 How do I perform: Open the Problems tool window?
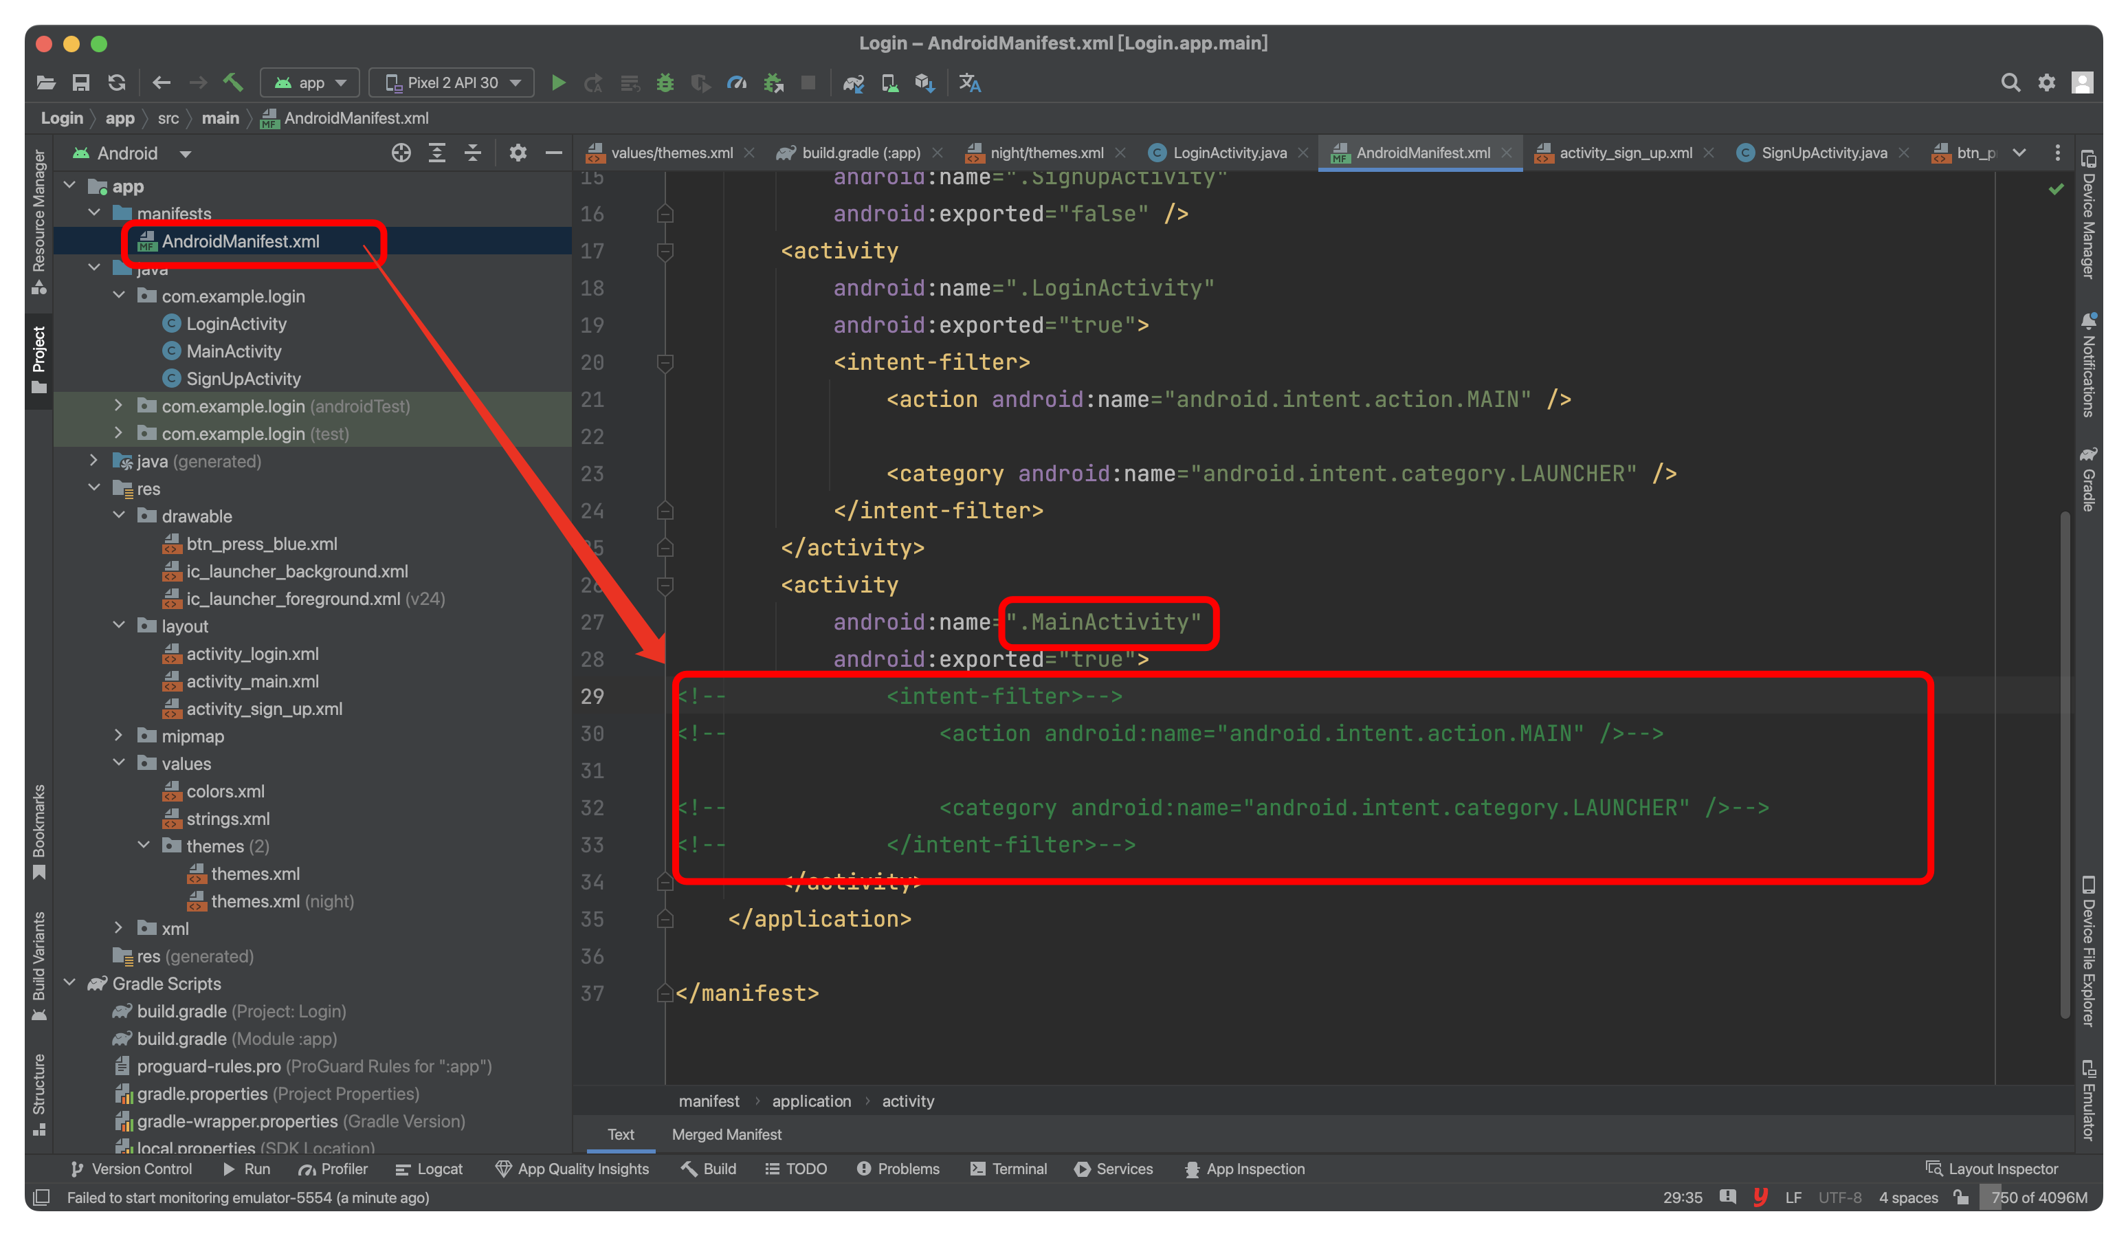(x=898, y=1169)
